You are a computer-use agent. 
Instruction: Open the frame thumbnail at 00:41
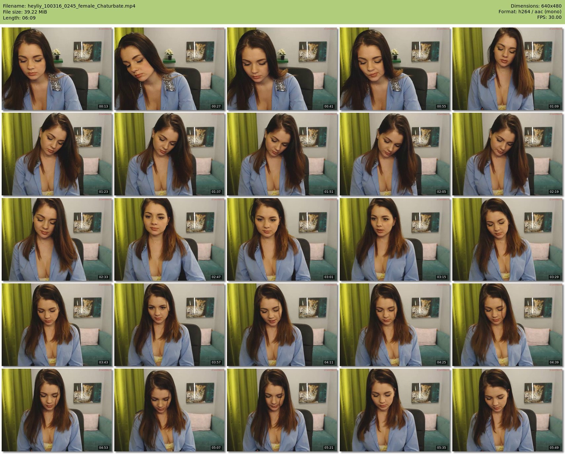coord(282,69)
